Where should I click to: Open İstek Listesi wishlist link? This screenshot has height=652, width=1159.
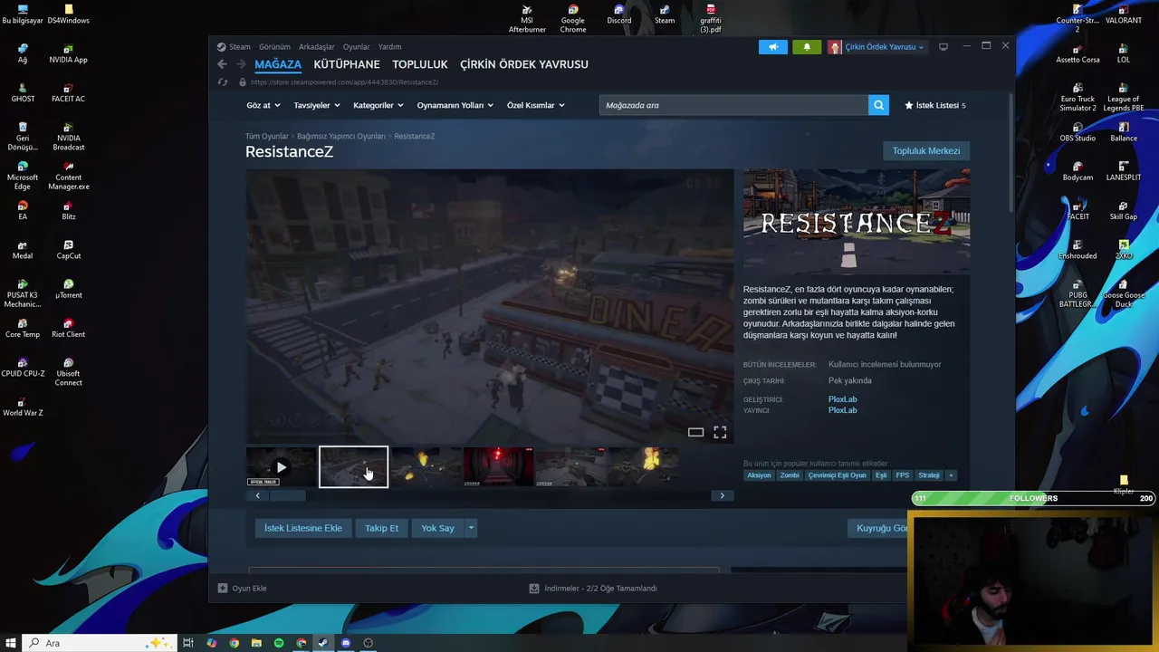(935, 105)
